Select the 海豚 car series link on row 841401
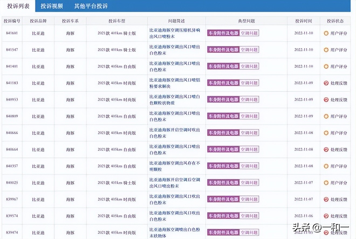The width and height of the screenshot is (356, 239). coord(70,66)
